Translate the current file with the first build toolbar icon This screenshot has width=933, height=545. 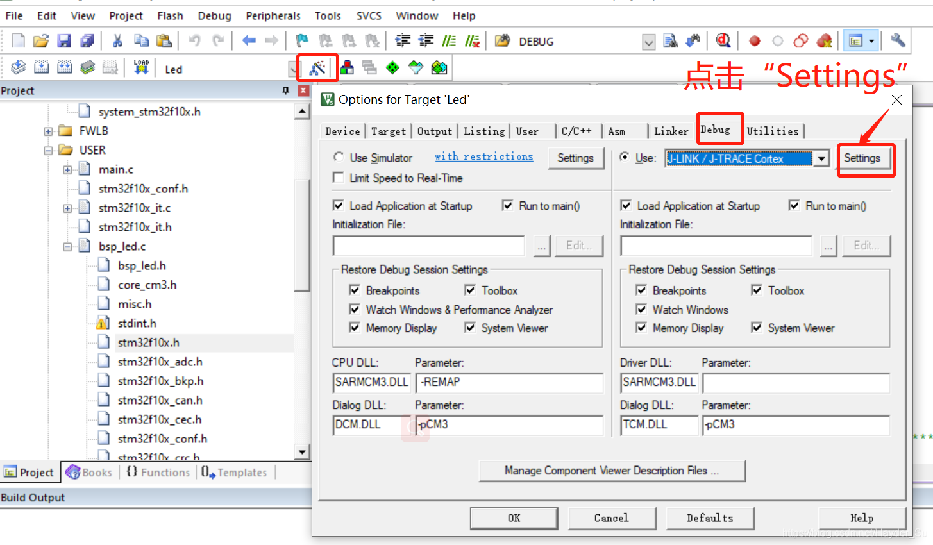coord(19,68)
